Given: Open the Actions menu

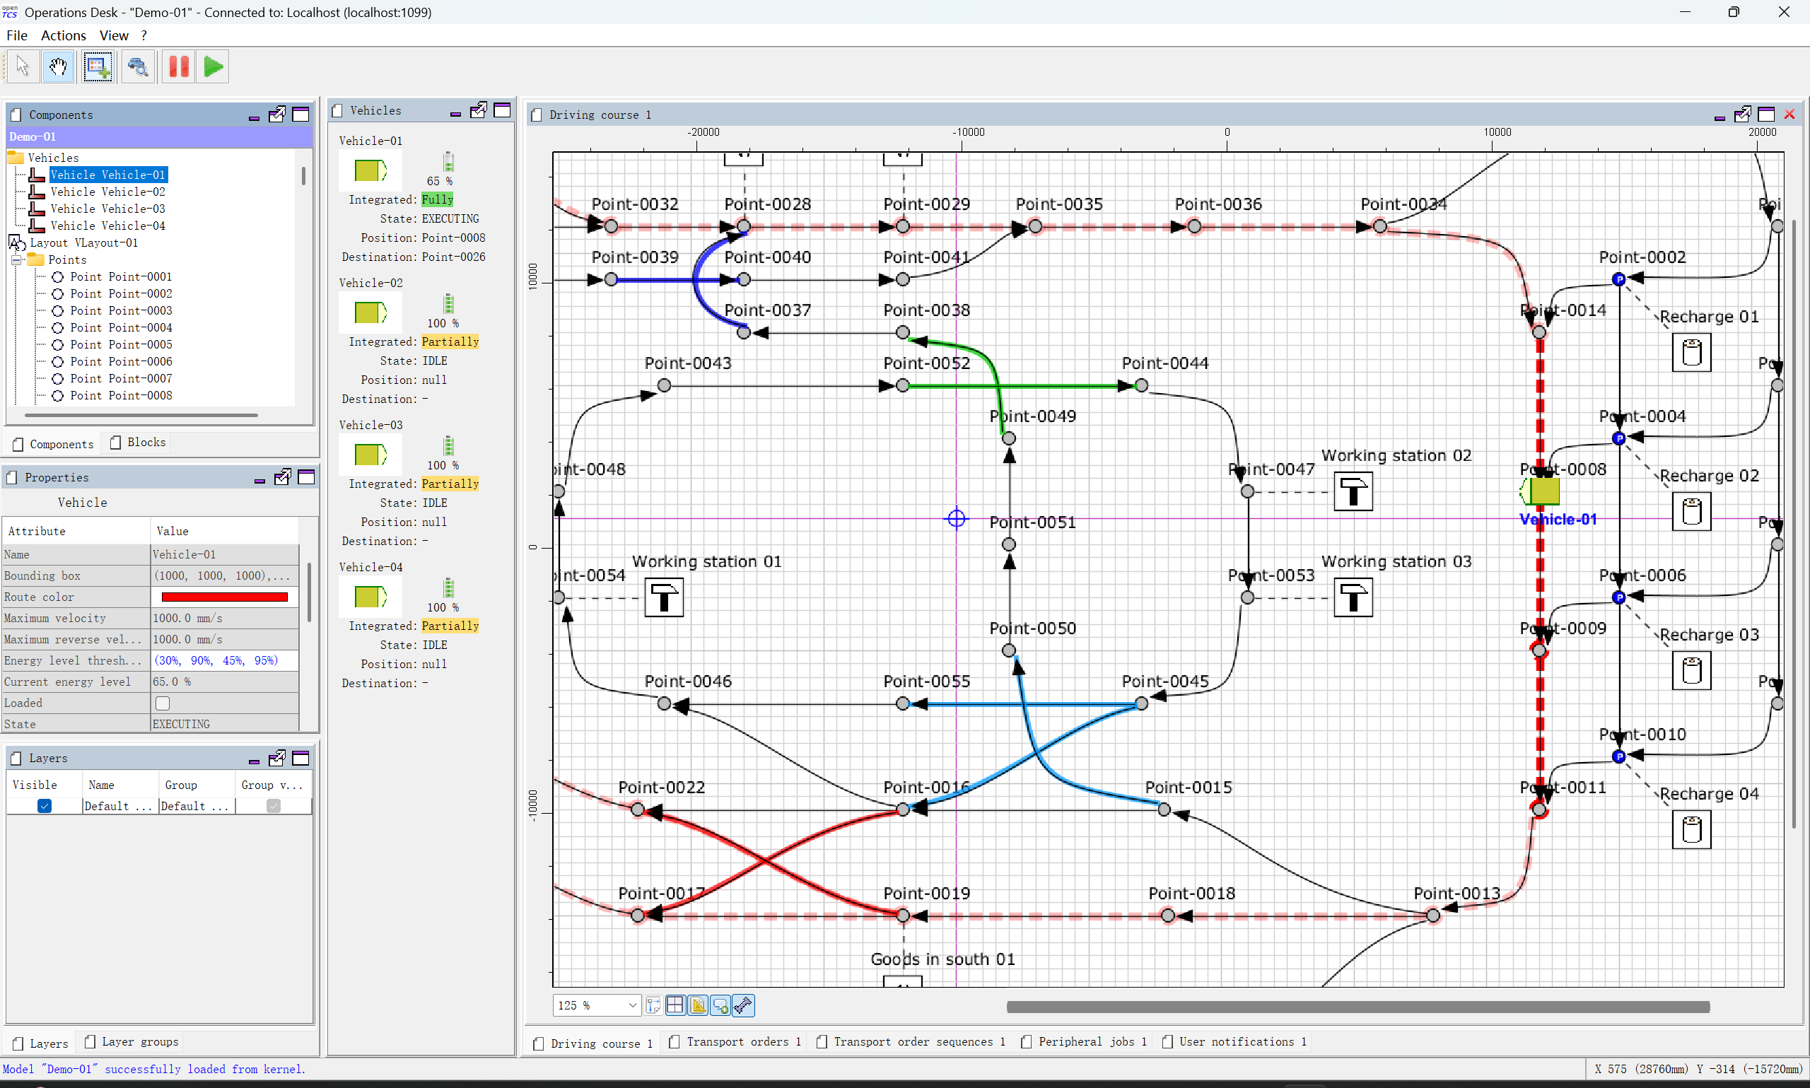Looking at the screenshot, I should tap(63, 35).
